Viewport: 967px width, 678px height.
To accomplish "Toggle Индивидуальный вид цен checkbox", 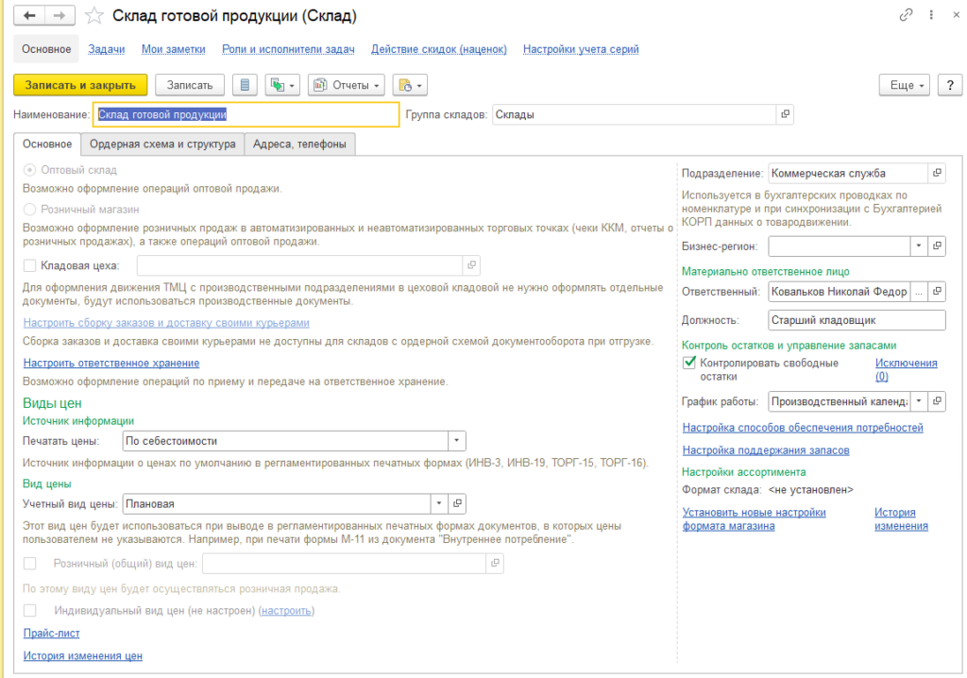I will (x=29, y=611).
